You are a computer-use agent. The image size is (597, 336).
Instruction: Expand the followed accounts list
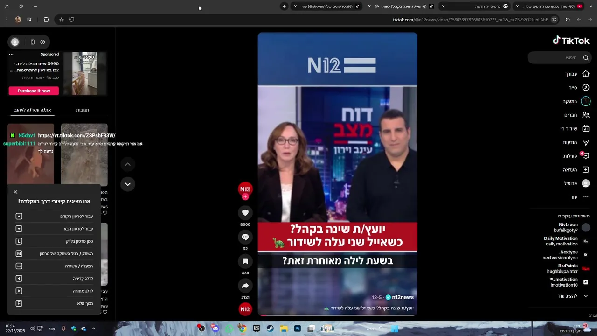[x=573, y=296]
